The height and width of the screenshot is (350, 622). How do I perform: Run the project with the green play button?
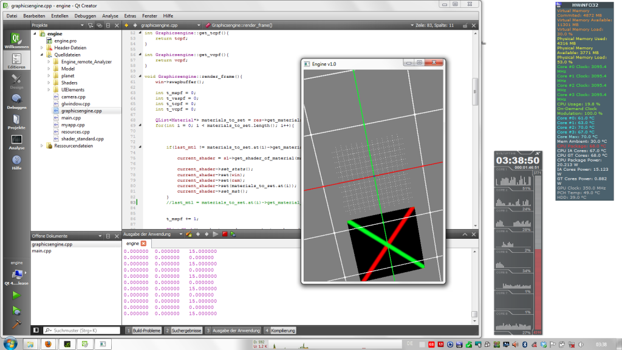point(16,295)
